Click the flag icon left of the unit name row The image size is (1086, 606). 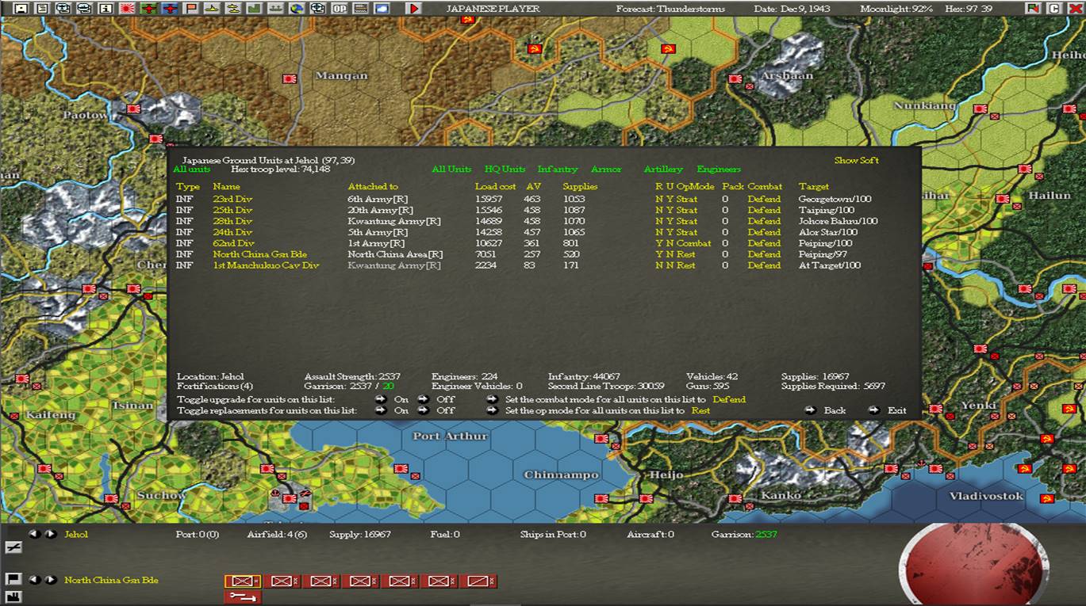[13, 579]
